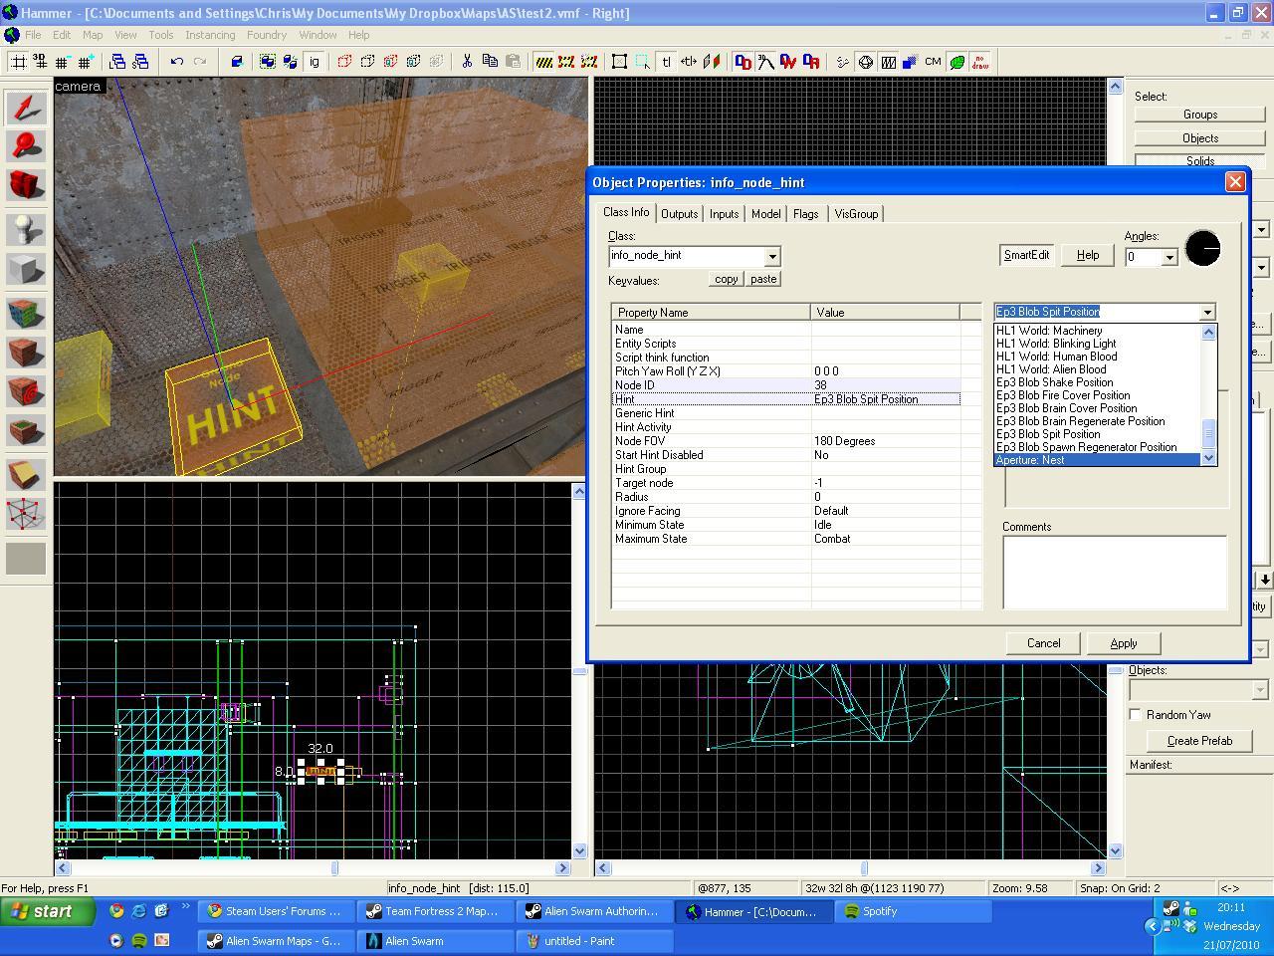Toggle the SmartEdit button
1274x956 pixels.
(x=1026, y=255)
